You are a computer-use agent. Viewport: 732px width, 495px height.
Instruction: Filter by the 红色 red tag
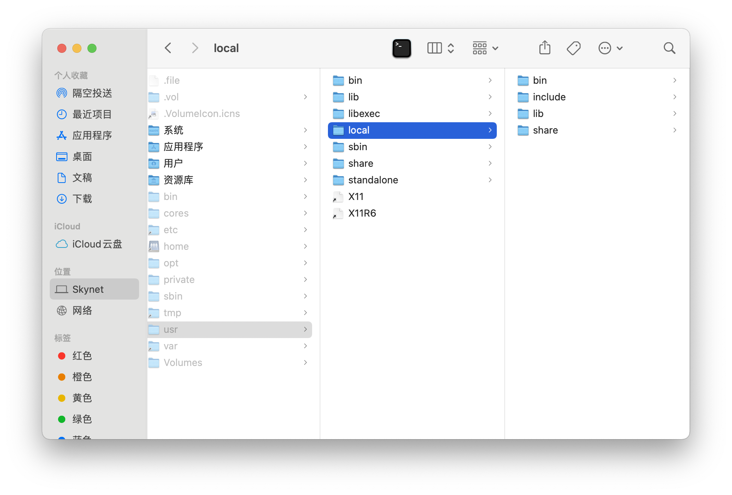click(x=82, y=356)
